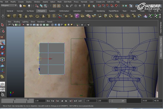The image size is (163, 109).
Task: Open the Polygons menu set dropdown
Action: point(9,5)
